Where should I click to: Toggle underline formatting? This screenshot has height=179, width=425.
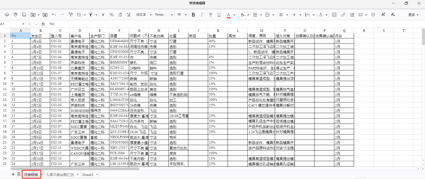tap(219, 15)
